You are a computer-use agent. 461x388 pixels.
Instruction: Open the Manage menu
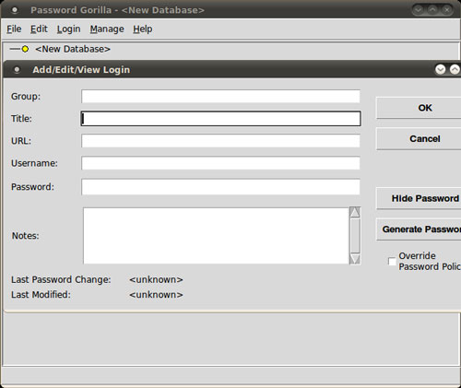(107, 29)
